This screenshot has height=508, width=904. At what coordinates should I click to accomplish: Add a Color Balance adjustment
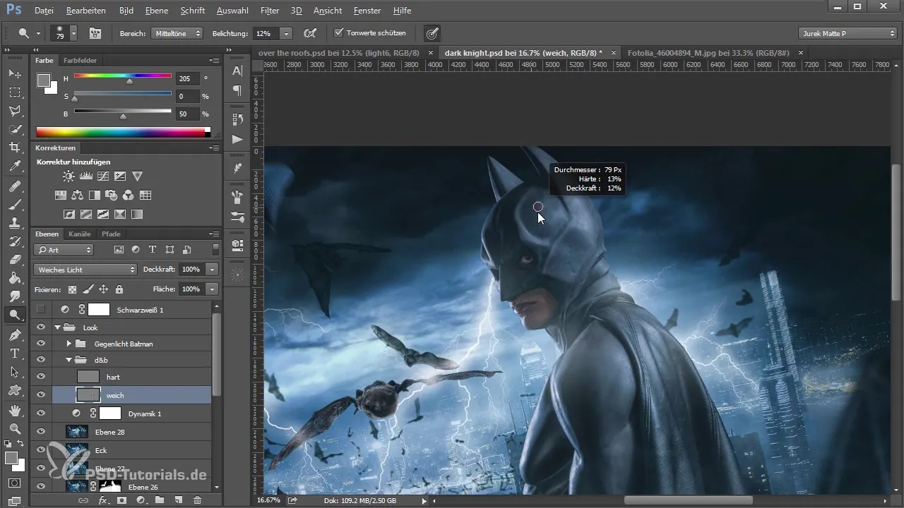[x=77, y=195]
